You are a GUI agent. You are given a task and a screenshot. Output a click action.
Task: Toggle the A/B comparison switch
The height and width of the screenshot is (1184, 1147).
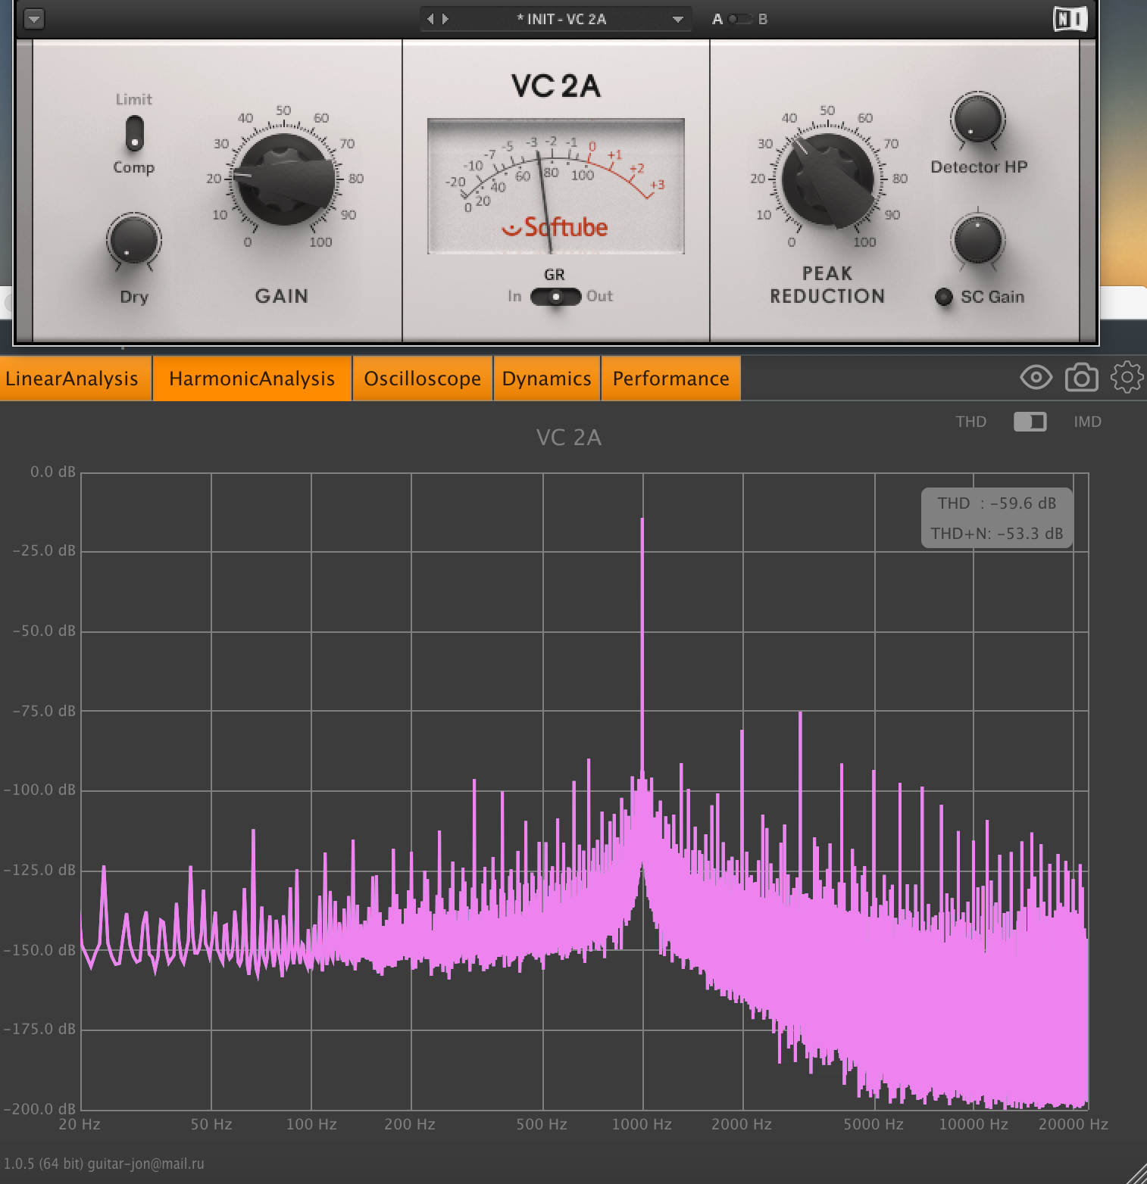(x=739, y=19)
